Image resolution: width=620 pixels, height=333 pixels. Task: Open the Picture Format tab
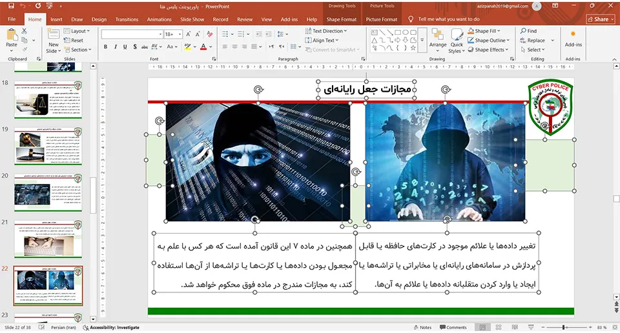(x=382, y=19)
